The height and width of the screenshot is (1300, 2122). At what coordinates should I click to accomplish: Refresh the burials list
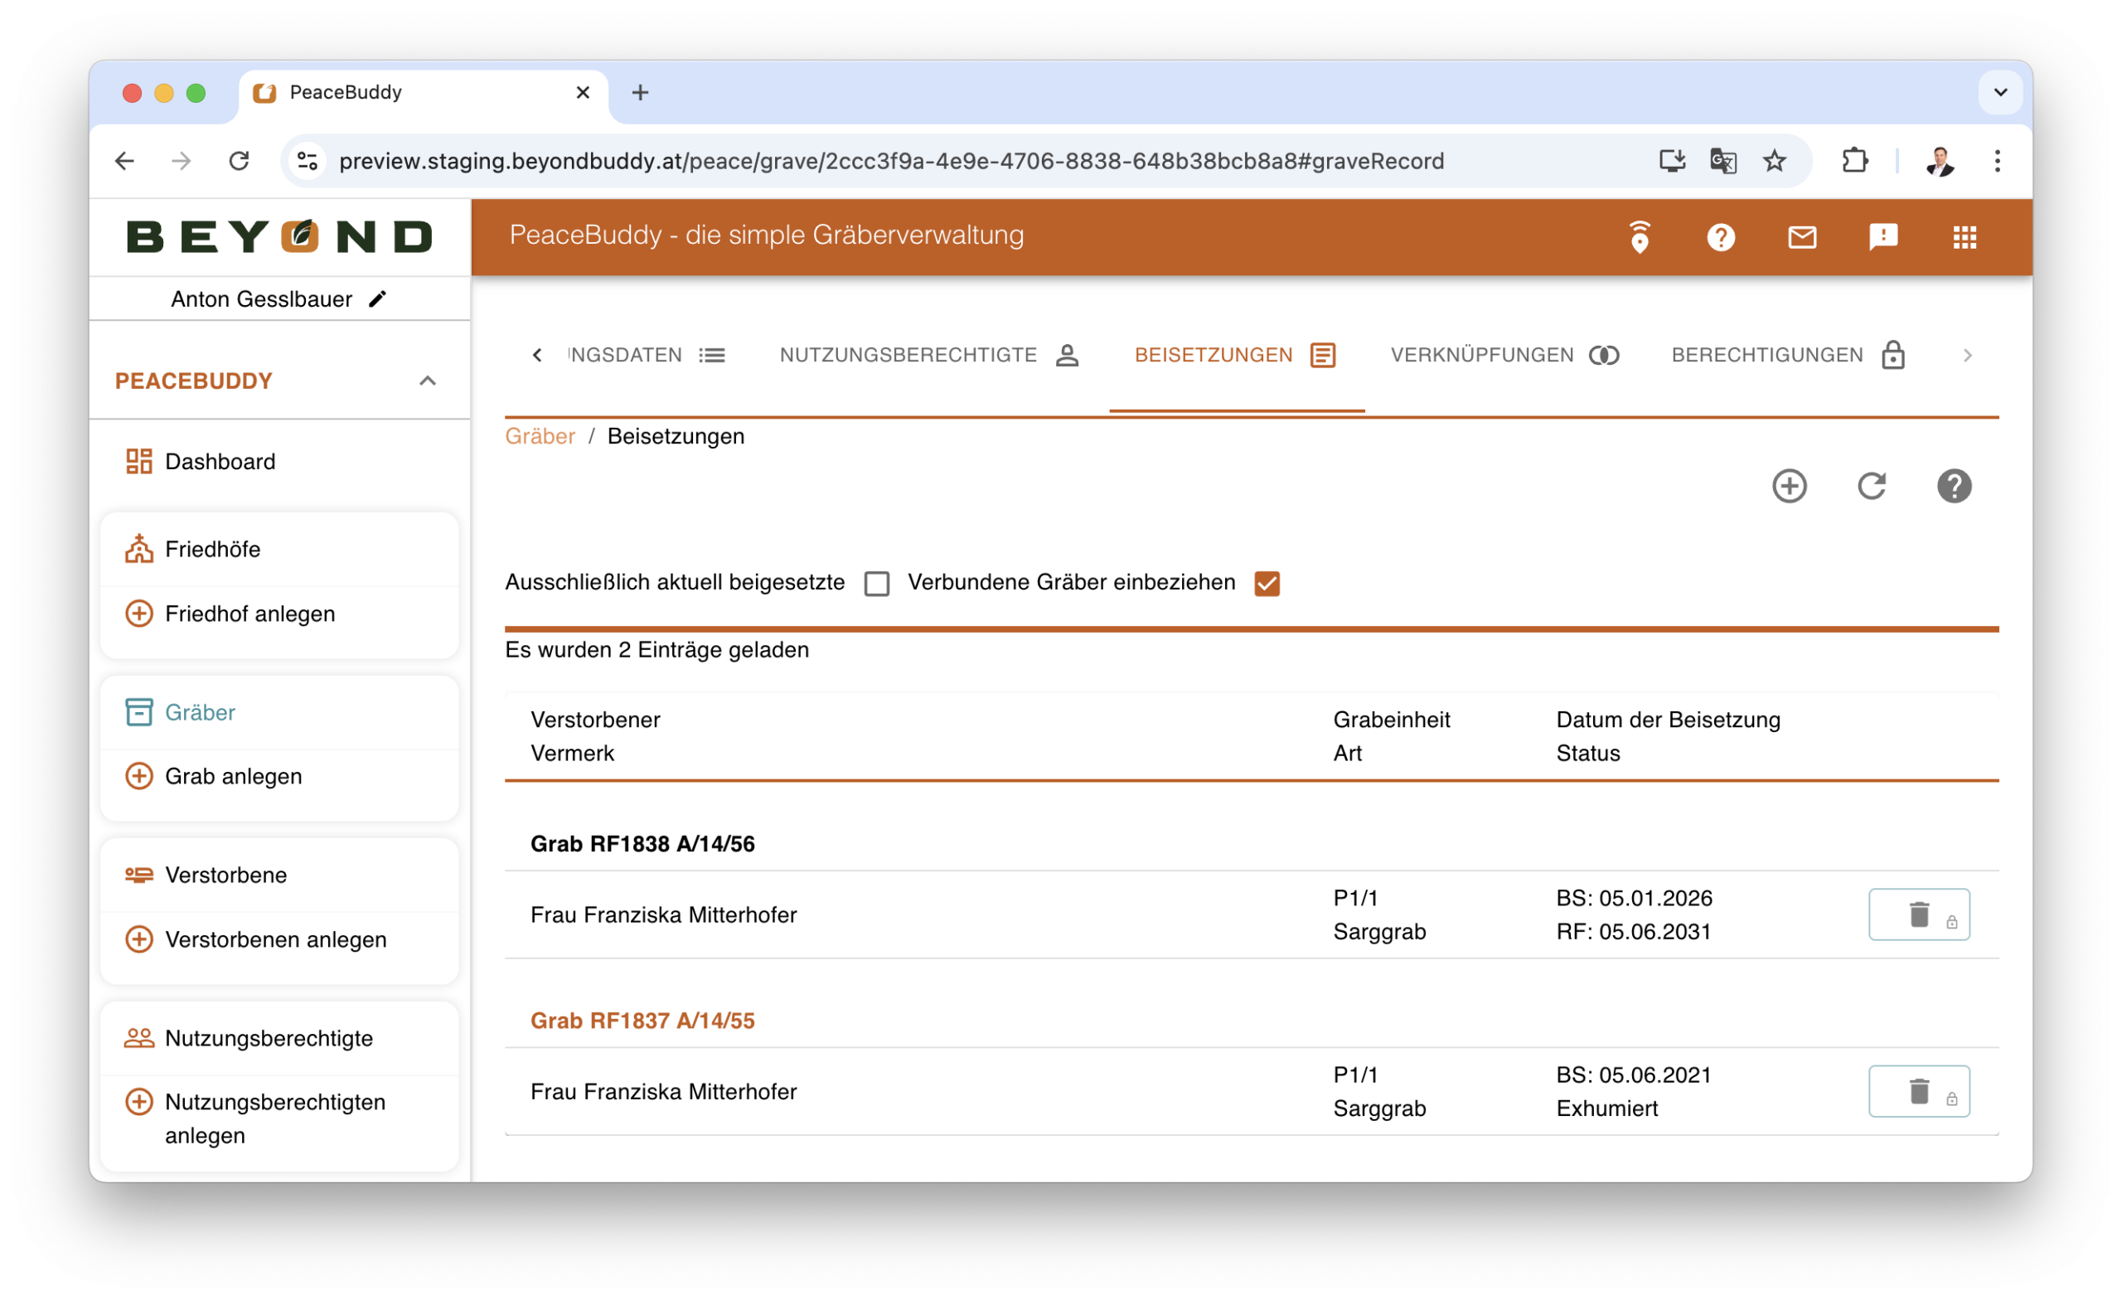click(1872, 486)
